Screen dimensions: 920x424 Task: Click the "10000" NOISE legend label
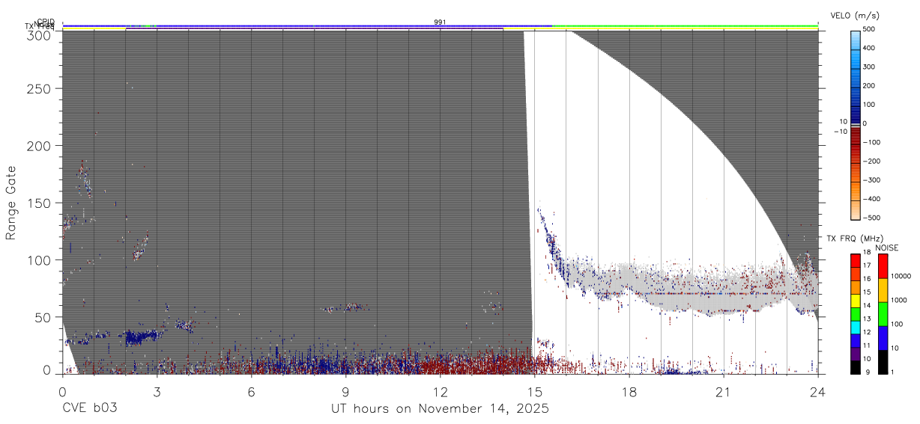click(902, 276)
